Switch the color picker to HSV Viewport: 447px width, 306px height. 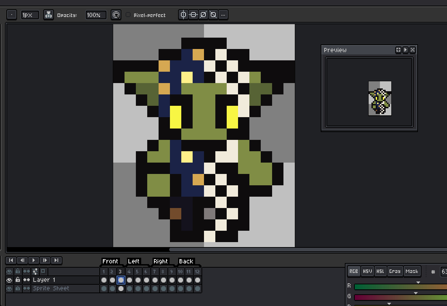pos(367,271)
